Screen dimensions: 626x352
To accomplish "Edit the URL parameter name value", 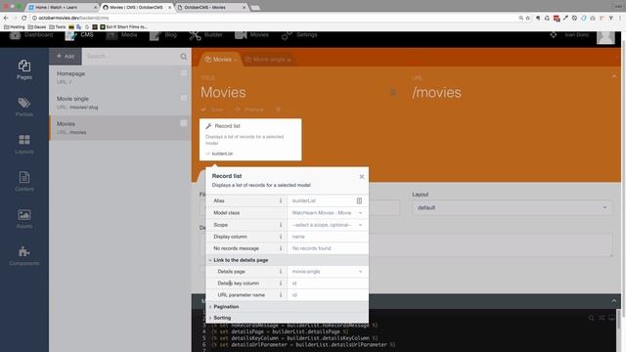I will [x=328, y=295].
